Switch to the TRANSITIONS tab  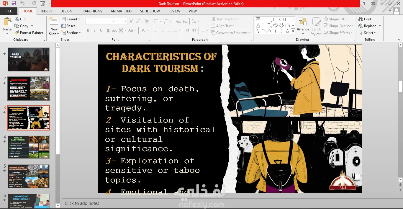point(91,11)
